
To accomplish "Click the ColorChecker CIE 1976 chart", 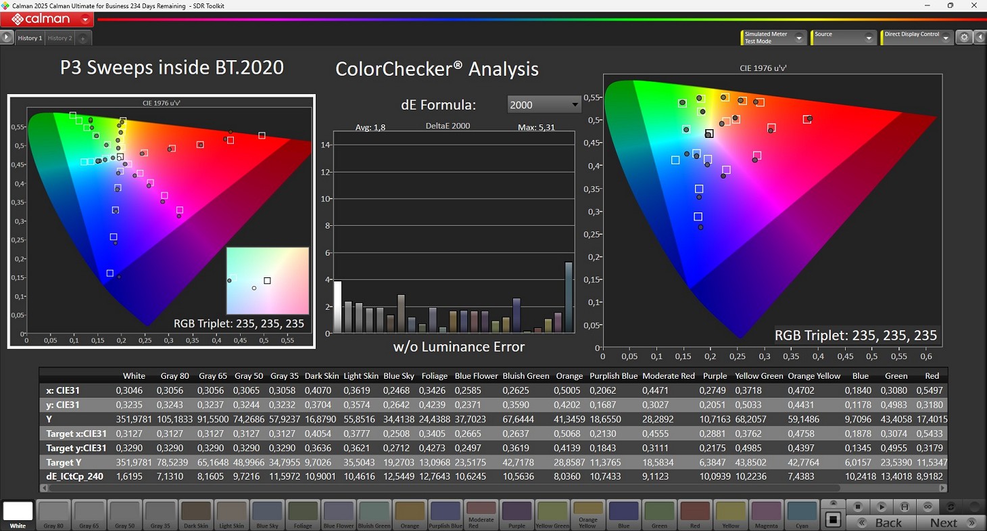I will point(771,210).
